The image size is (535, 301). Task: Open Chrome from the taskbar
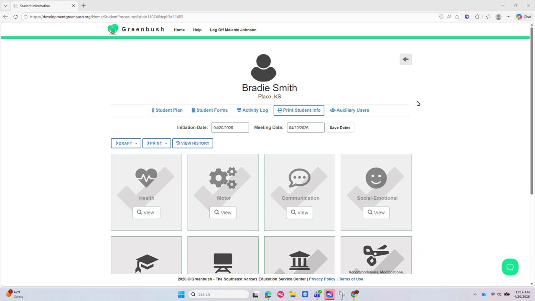[354, 294]
